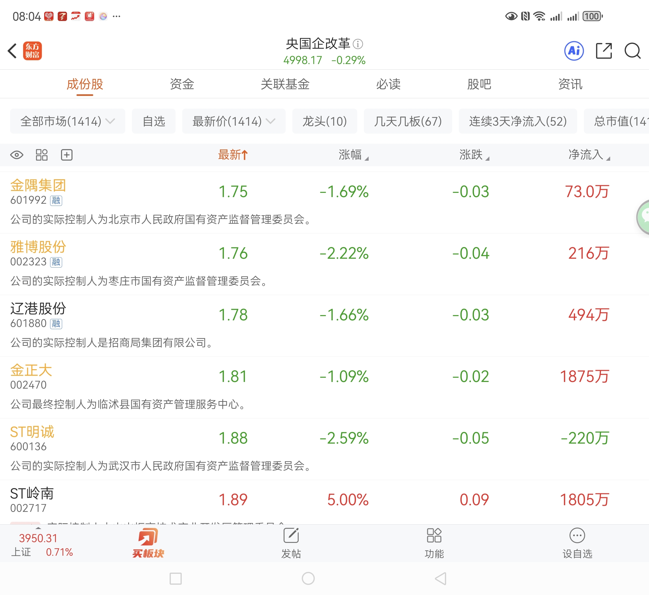Switch to grid view layout icon
The height and width of the screenshot is (595, 649).
tap(41, 155)
